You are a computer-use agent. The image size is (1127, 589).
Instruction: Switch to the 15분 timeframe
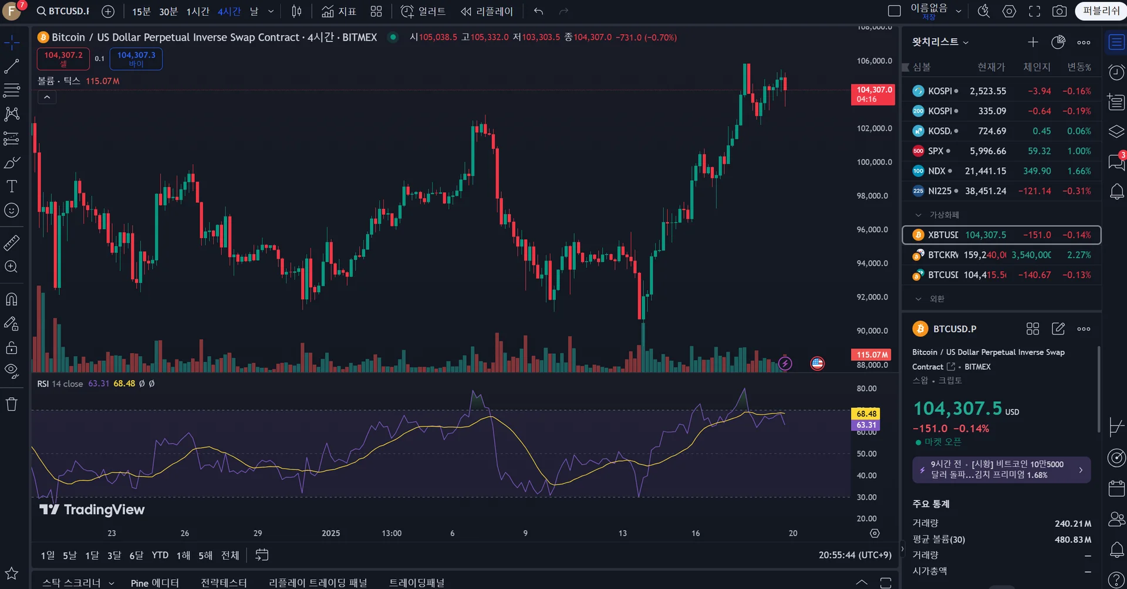(141, 12)
